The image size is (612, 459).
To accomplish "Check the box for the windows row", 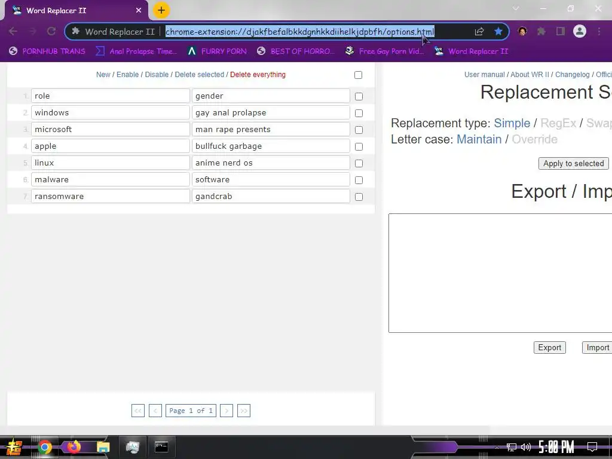I will [x=359, y=113].
